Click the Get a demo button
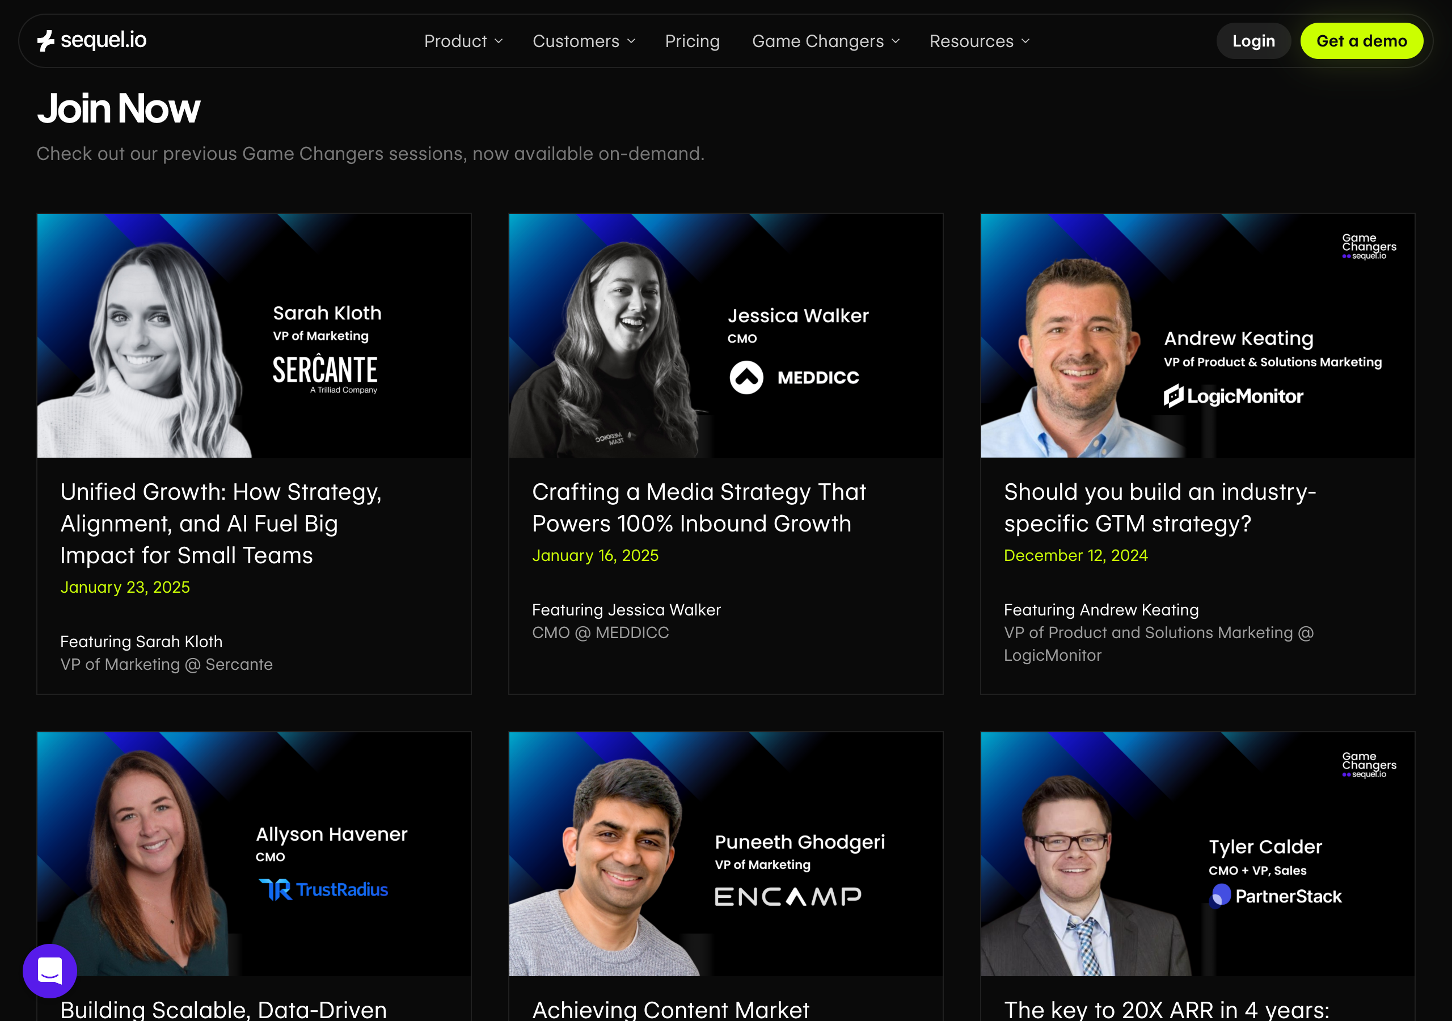Screen dimensions: 1452x1021 click(x=1361, y=40)
